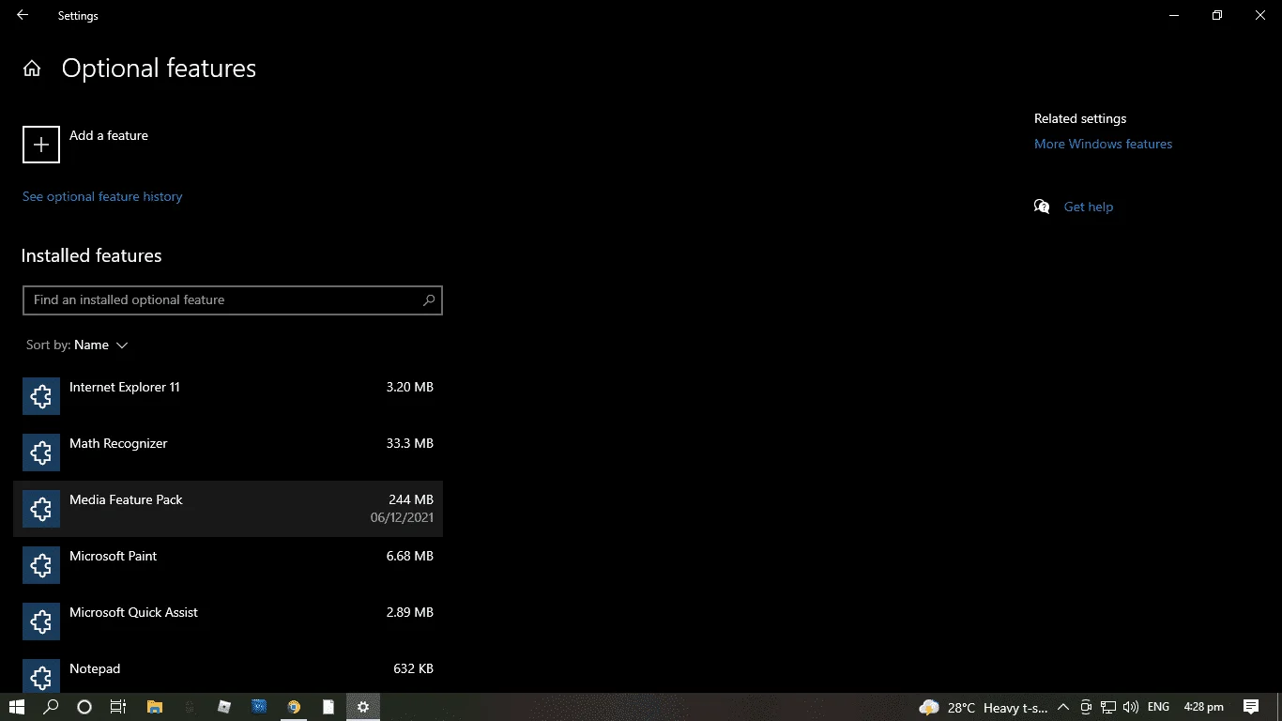The image size is (1282, 721).
Task: Click the 632 KB size value
Action: 413,668
